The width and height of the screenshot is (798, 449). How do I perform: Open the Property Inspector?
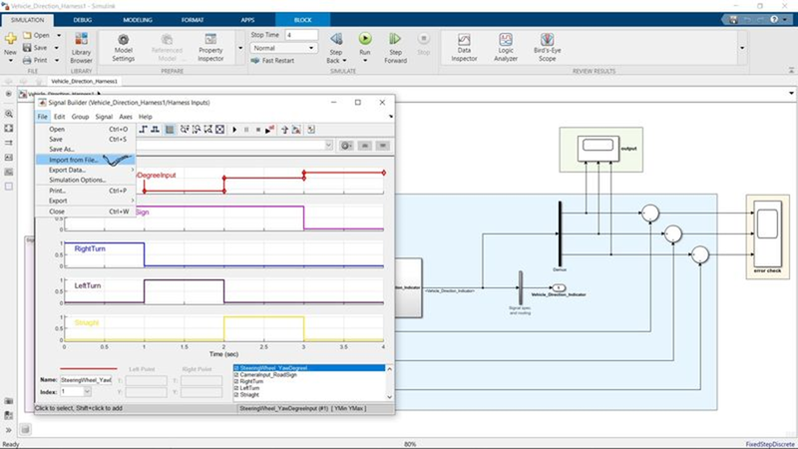pyautogui.click(x=210, y=47)
